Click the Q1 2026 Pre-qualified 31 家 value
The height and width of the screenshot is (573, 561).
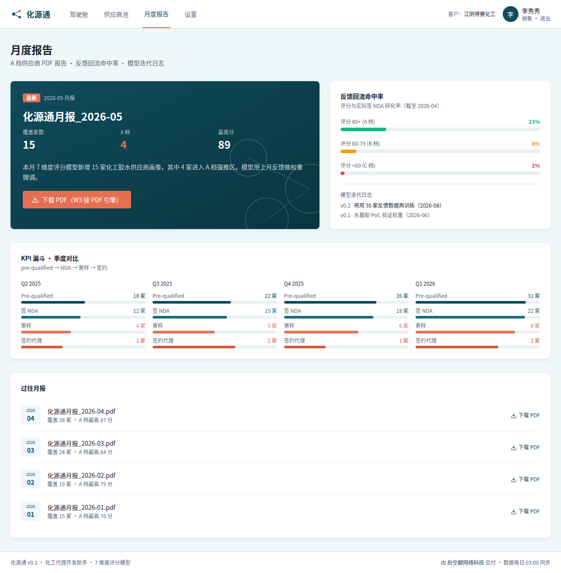[534, 296]
